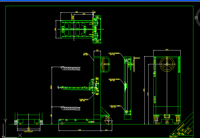Viewport: 200px width, 138px height.
Task: Click the West face on the ViewCube
Action: coord(196,18)
